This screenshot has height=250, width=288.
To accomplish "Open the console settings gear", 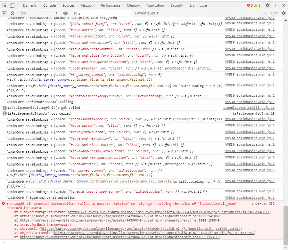I will tap(284, 13).
